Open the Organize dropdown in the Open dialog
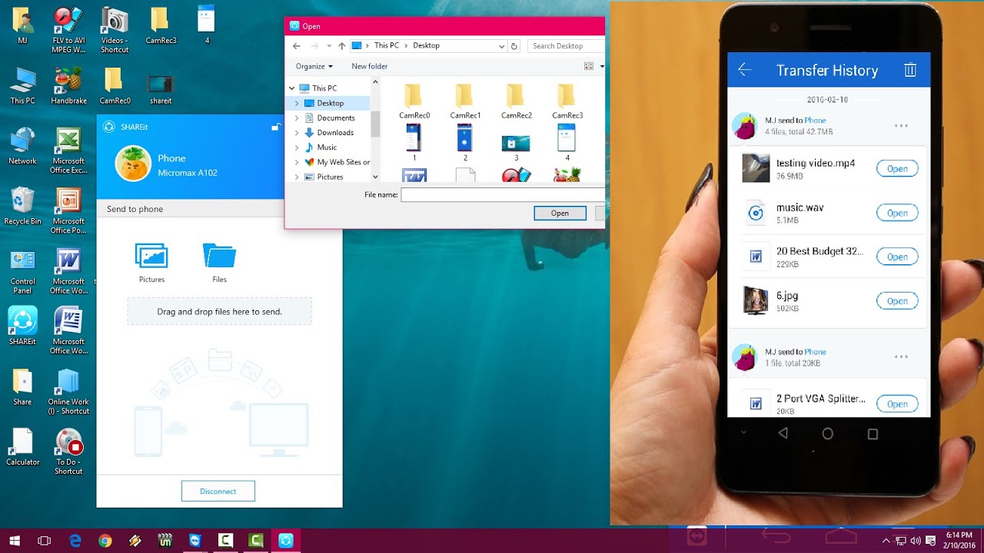The image size is (984, 553). pos(314,66)
